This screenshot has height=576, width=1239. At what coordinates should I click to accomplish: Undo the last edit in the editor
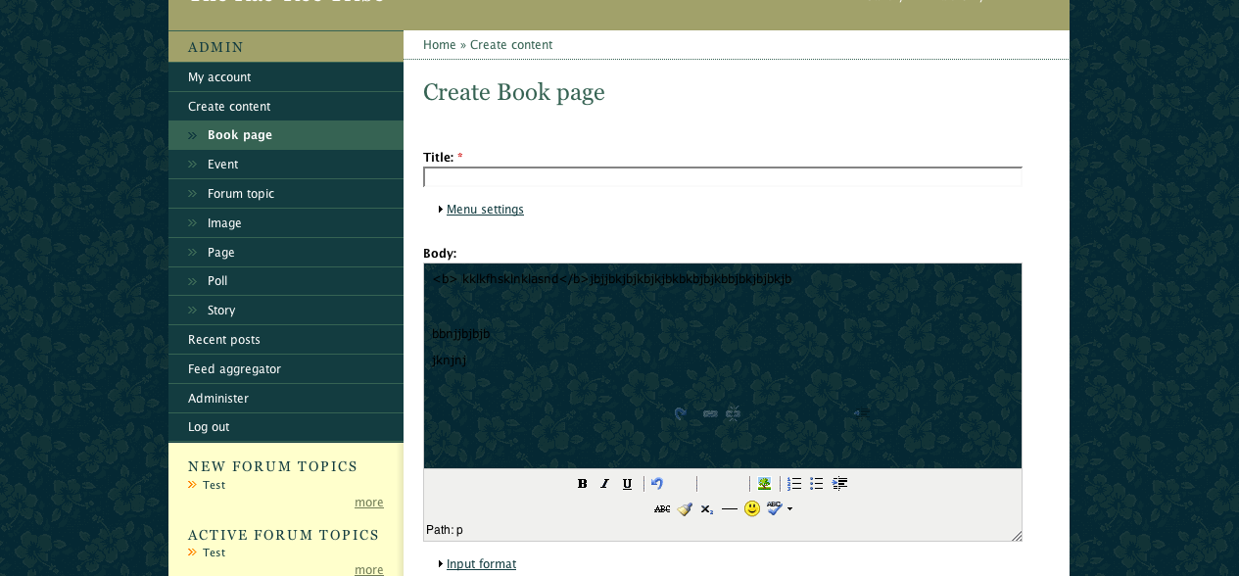click(x=657, y=484)
